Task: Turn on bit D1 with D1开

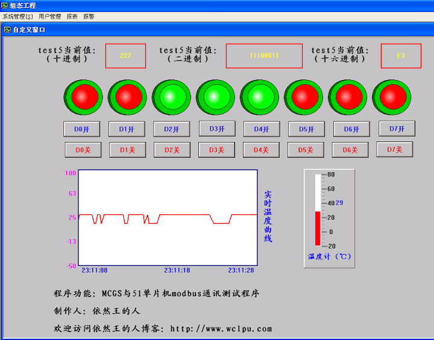Action: coord(127,129)
